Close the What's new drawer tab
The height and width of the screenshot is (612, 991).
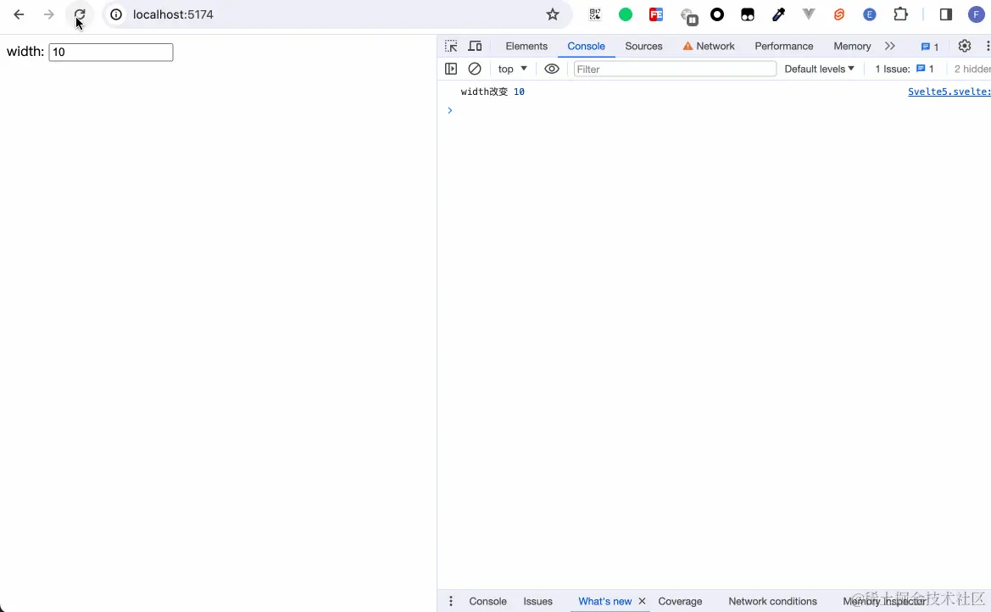[642, 601]
